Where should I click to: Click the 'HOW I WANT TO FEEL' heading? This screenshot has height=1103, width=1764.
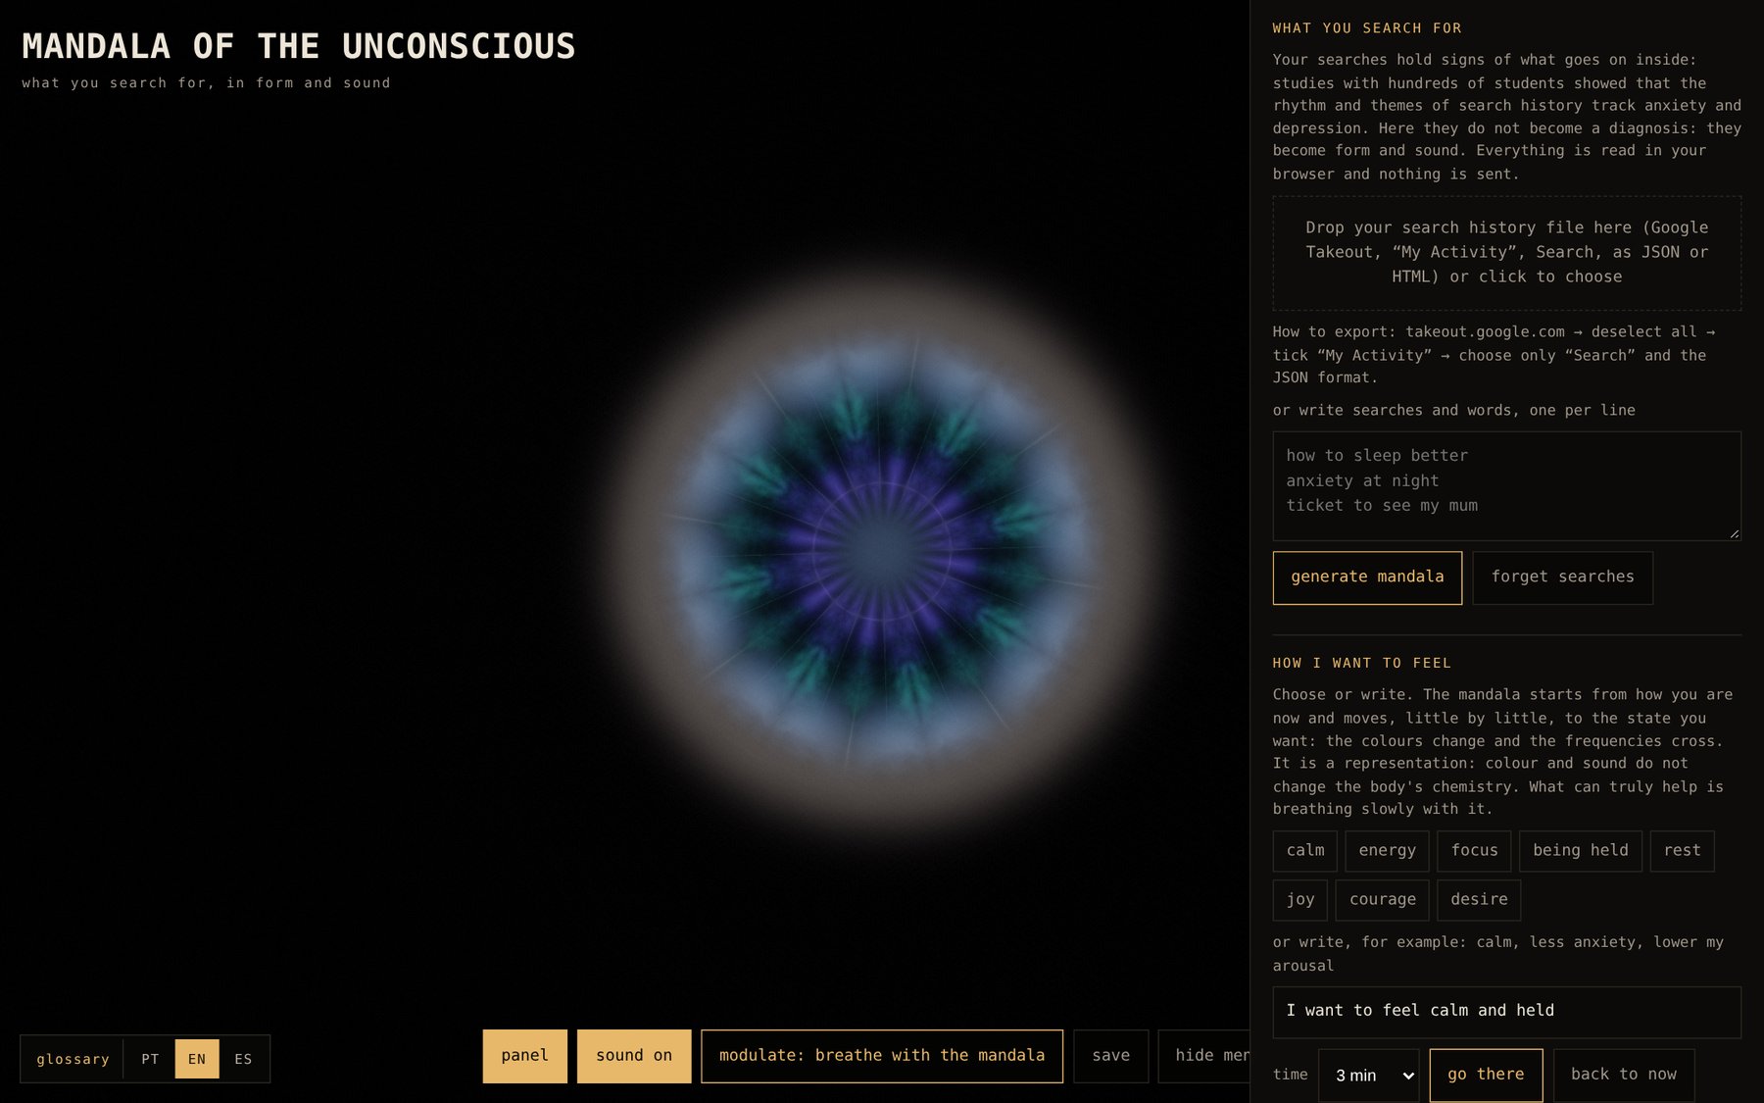point(1362,664)
